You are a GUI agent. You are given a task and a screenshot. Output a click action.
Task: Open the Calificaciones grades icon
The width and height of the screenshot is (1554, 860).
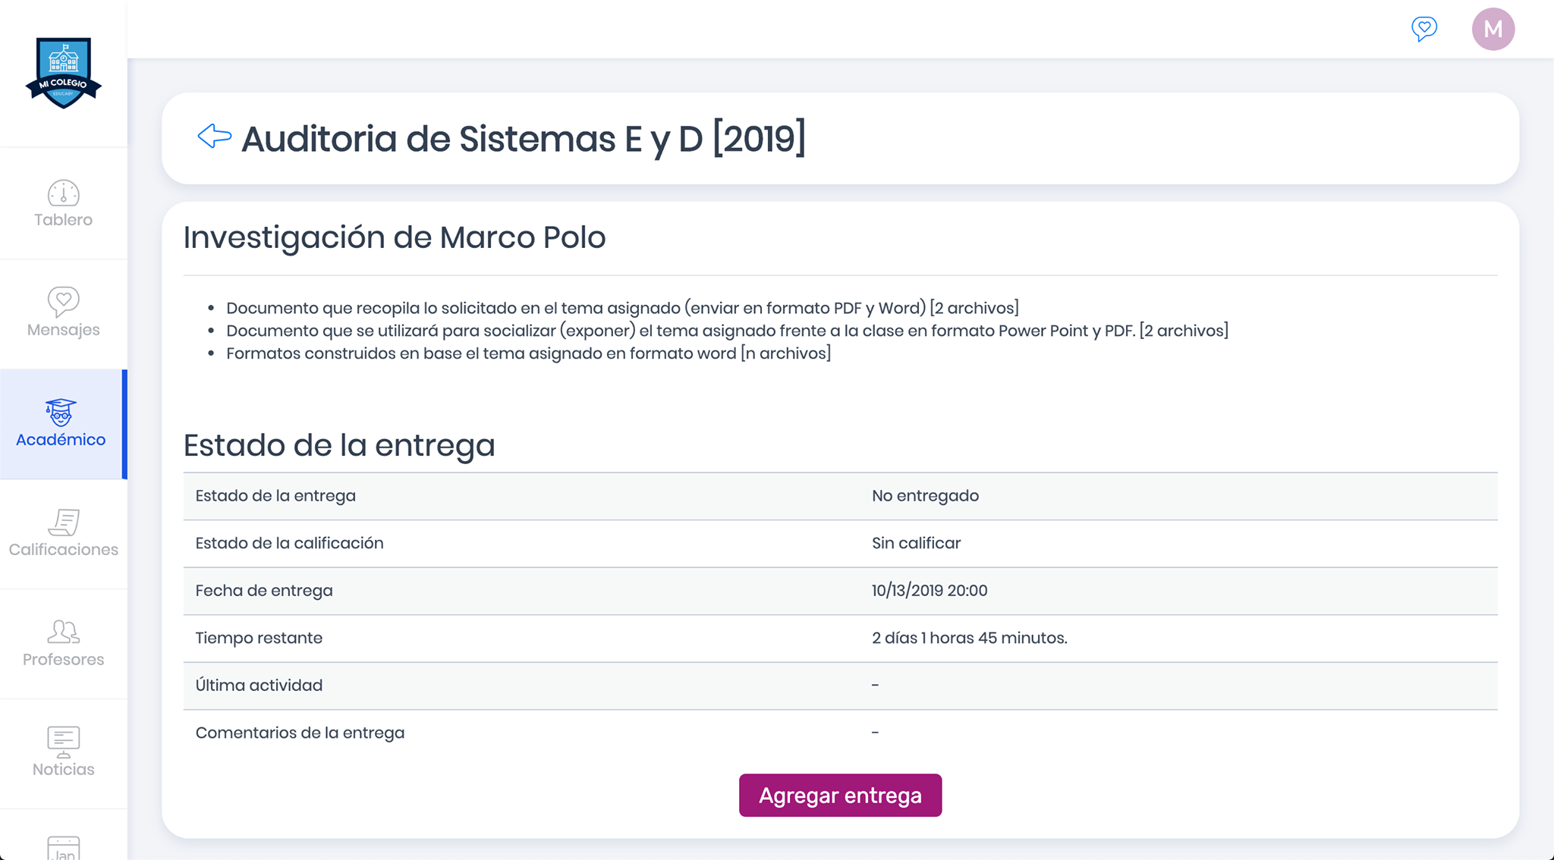coord(63,524)
